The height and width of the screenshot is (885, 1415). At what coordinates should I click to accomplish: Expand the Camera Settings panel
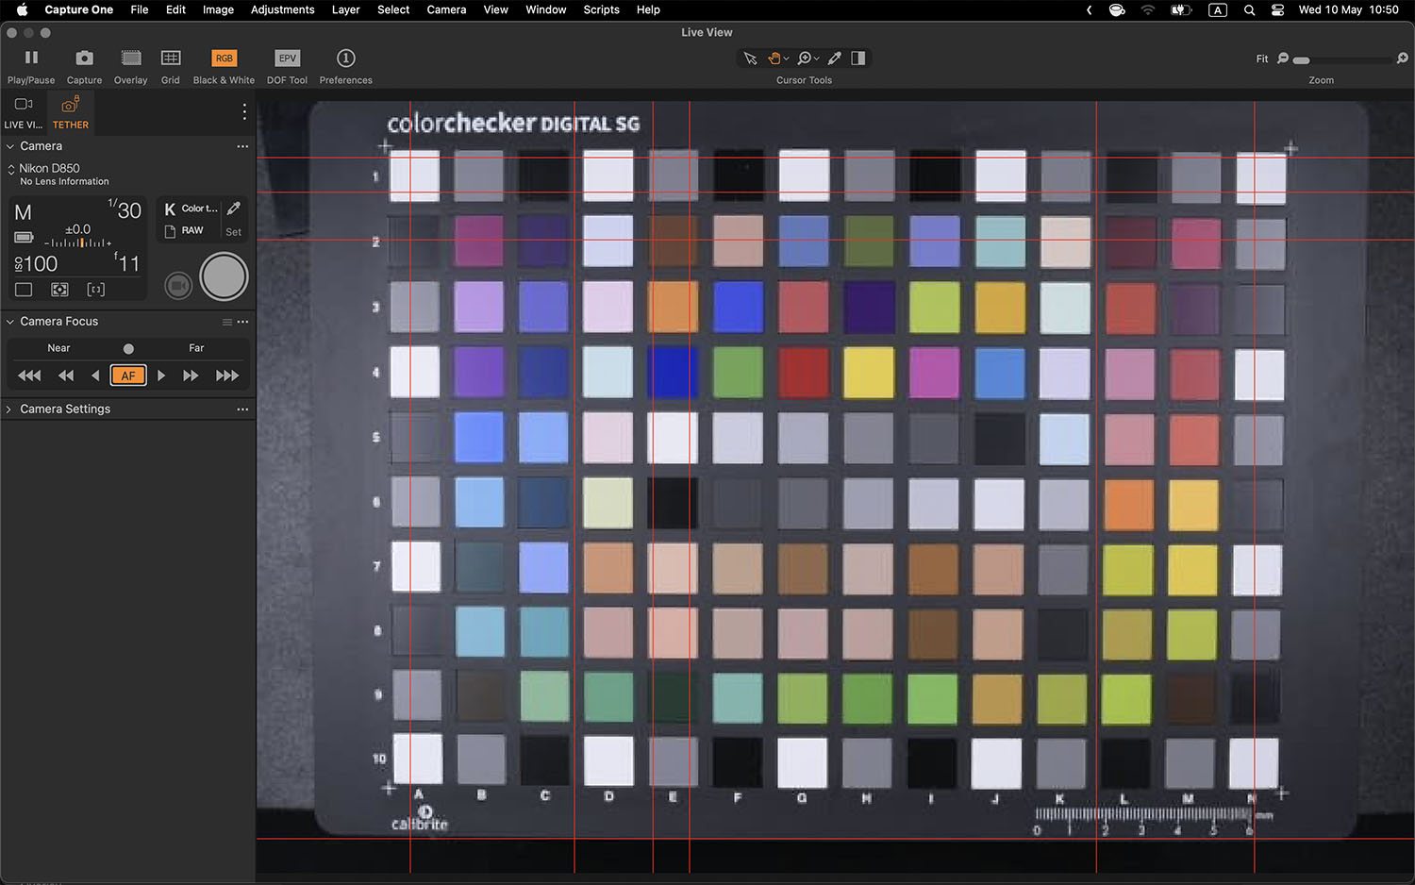tap(9, 409)
